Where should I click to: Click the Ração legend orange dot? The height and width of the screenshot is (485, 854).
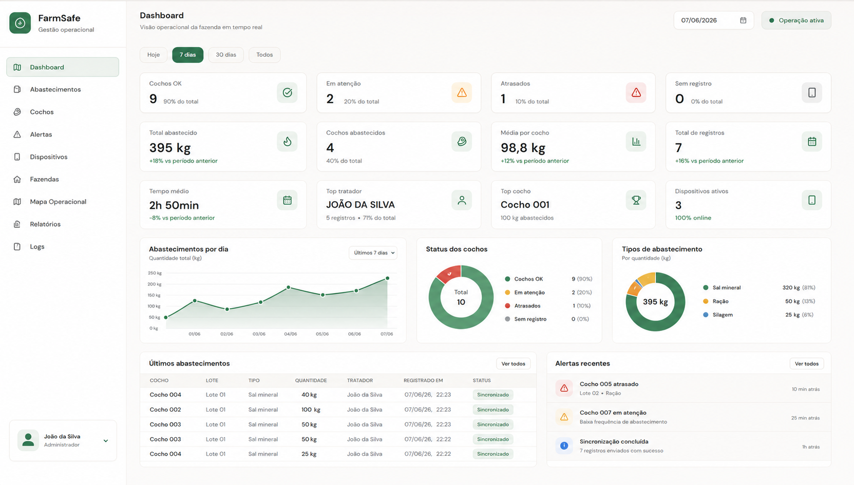coord(706,301)
